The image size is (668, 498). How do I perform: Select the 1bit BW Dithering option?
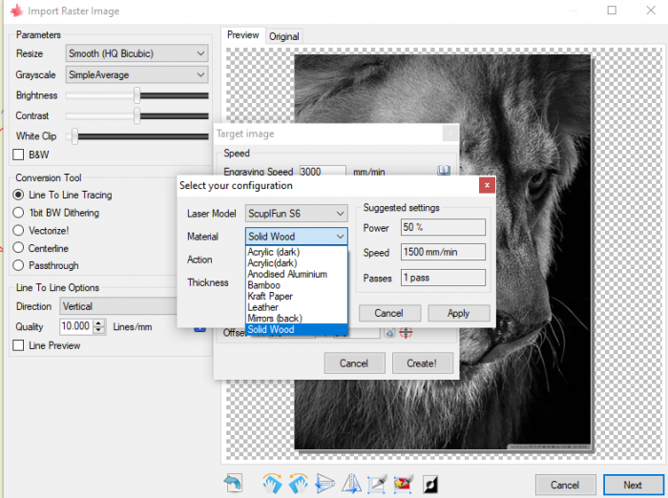click(x=19, y=213)
